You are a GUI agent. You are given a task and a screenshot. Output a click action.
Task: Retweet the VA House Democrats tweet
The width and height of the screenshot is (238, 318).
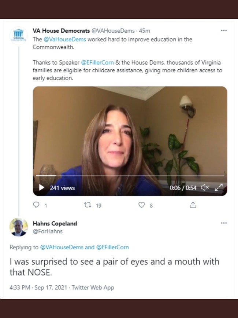(x=88, y=205)
